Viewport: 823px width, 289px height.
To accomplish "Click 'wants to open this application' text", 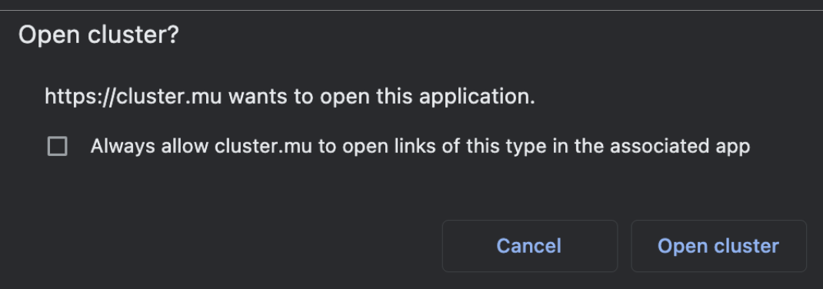I will click(381, 97).
